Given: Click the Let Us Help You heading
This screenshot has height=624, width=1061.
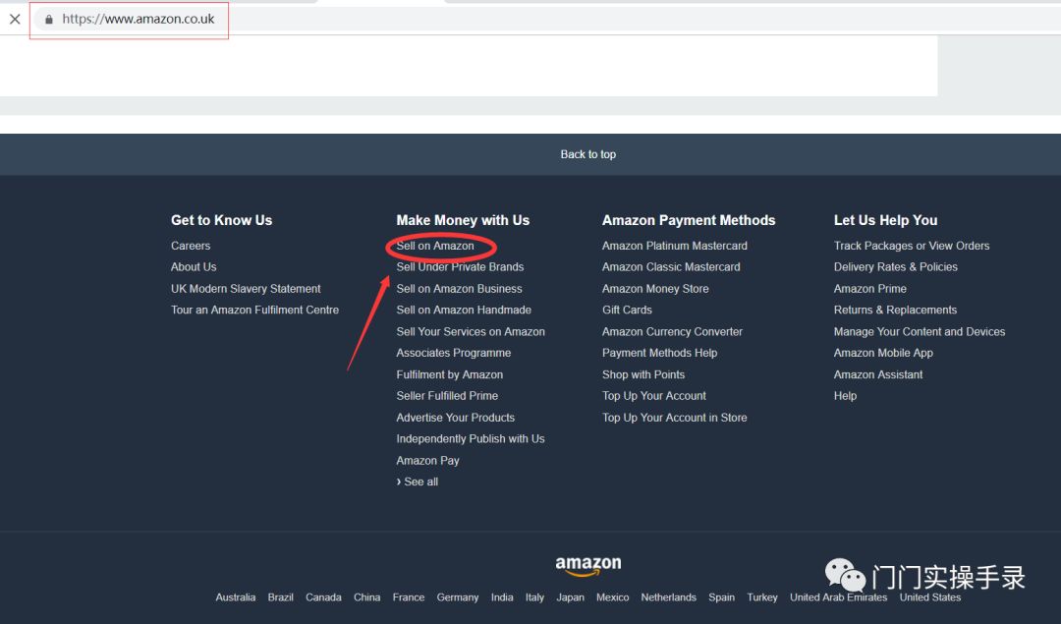Looking at the screenshot, I should click(x=886, y=220).
